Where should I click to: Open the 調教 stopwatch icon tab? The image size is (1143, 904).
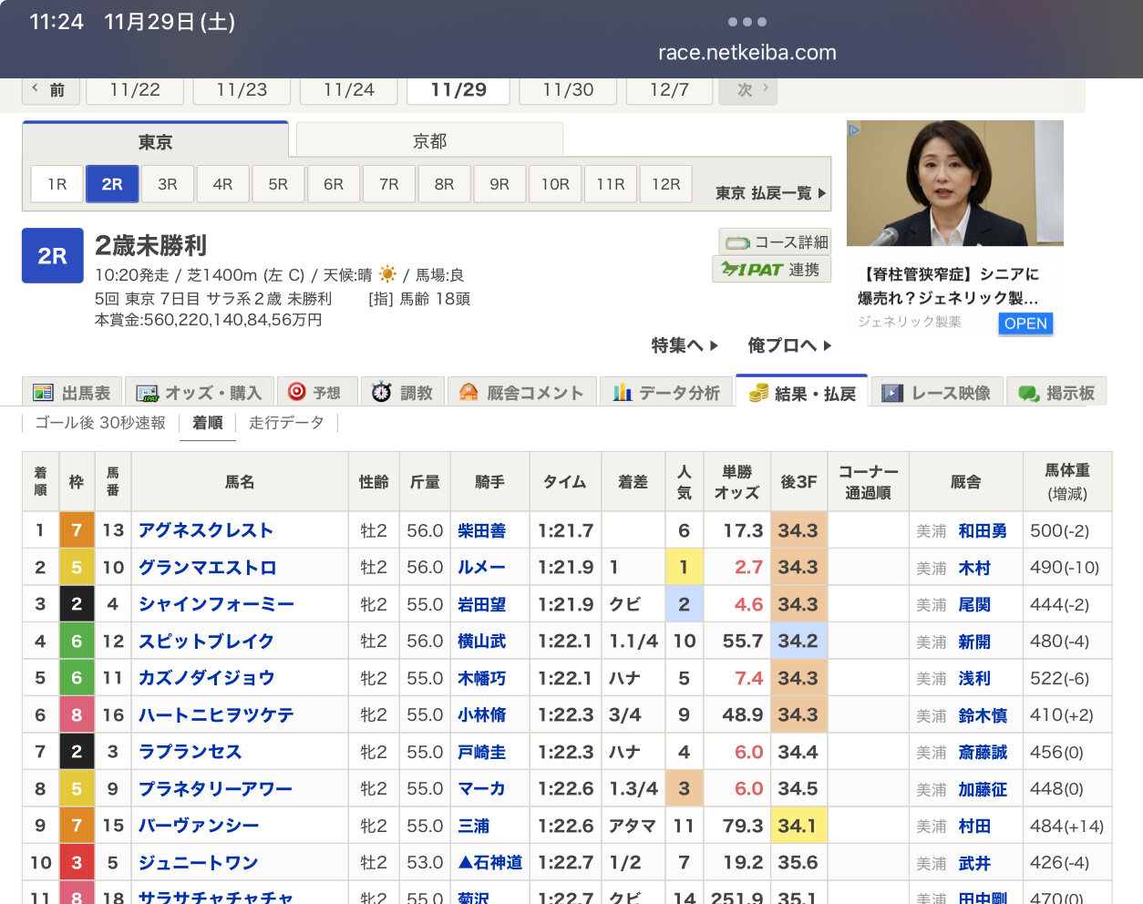402,393
